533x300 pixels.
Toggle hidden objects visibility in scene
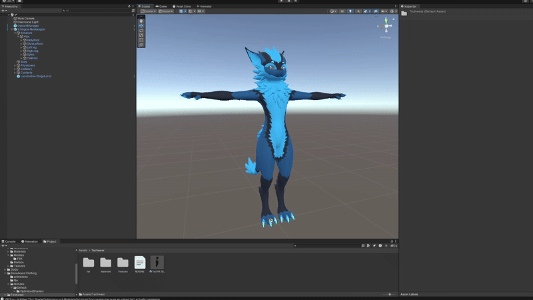pos(376,11)
